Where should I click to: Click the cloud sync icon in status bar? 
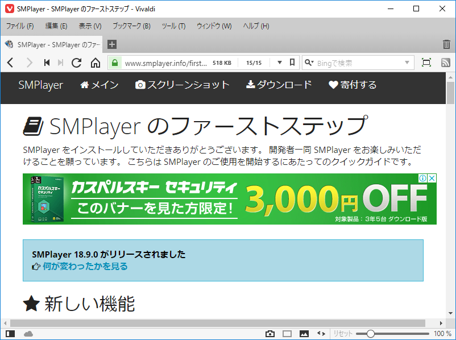[28, 334]
